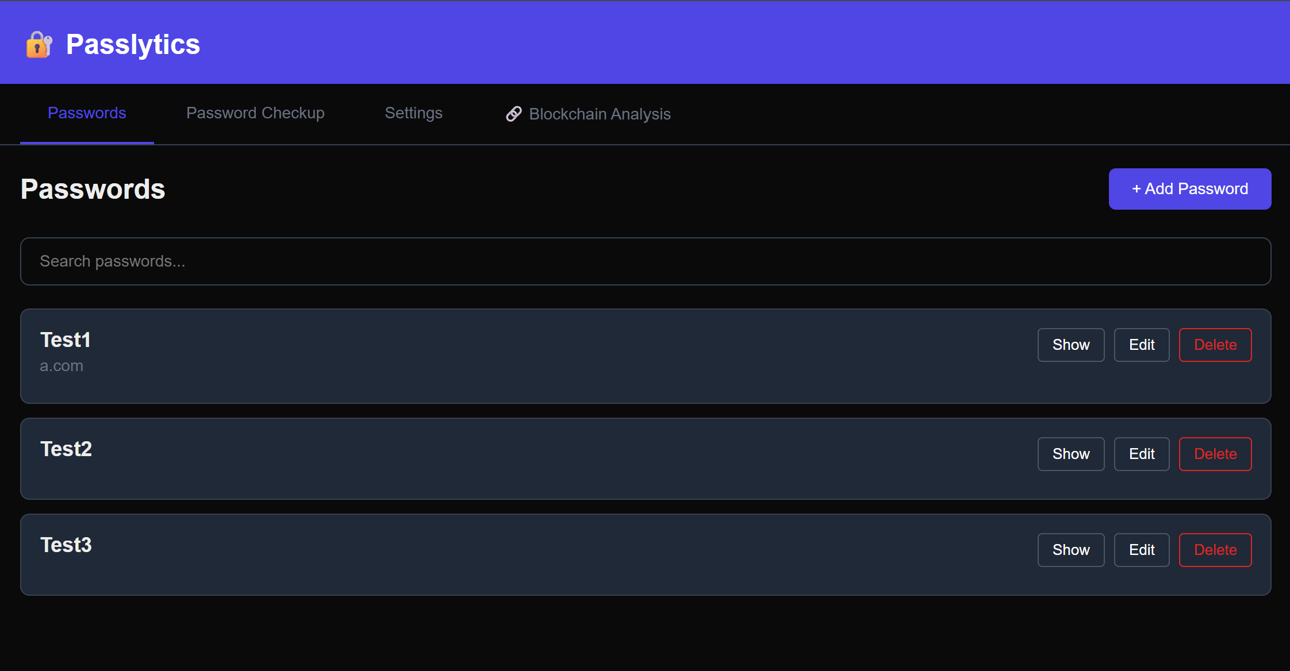The image size is (1290, 671).
Task: Click the Passlytics app title text
Action: (133, 45)
